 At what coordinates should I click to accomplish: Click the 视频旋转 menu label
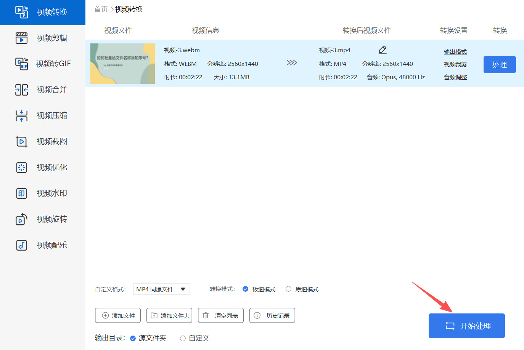coord(52,219)
